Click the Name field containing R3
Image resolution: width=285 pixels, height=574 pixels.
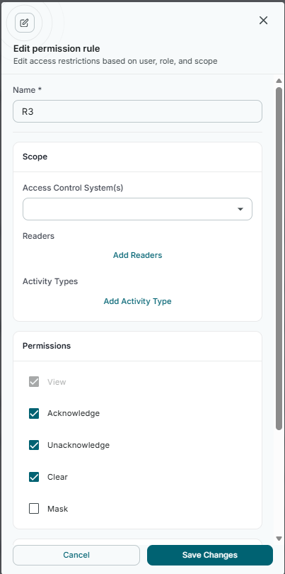137,111
